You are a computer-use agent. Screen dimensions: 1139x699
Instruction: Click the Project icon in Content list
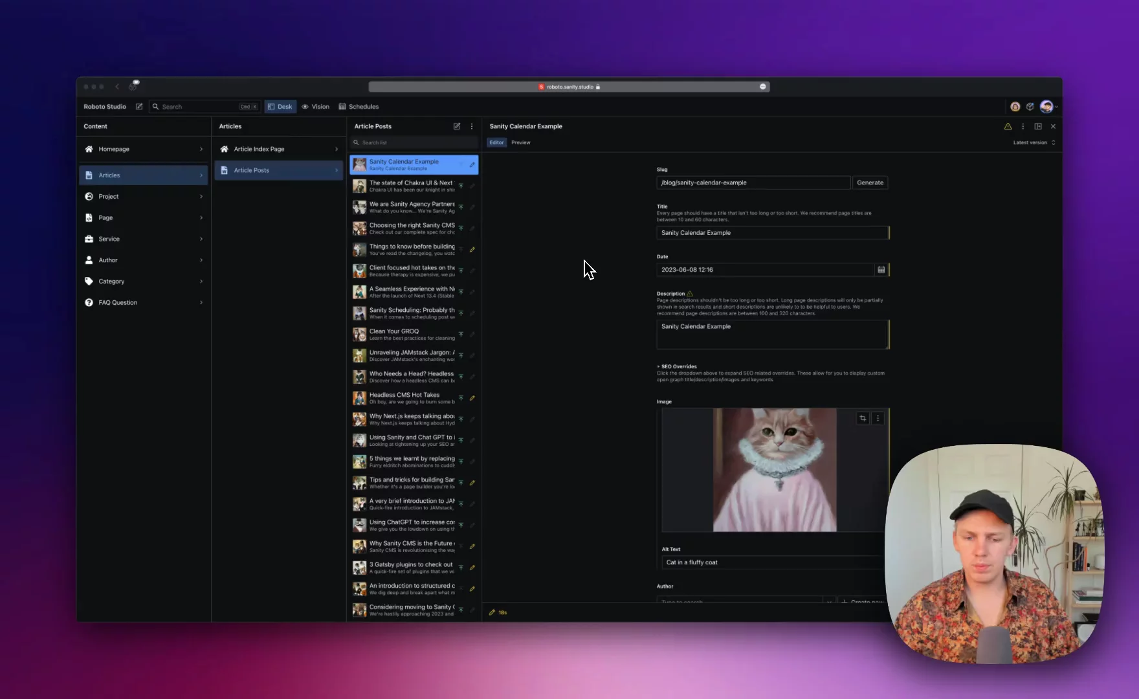click(x=89, y=196)
